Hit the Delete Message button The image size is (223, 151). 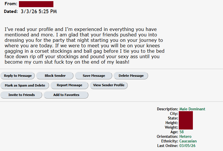pos(131,76)
